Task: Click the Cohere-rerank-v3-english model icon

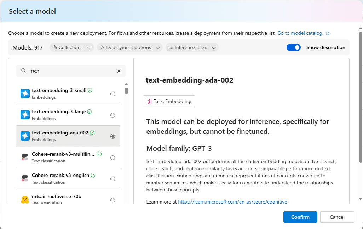Action: click(25, 178)
